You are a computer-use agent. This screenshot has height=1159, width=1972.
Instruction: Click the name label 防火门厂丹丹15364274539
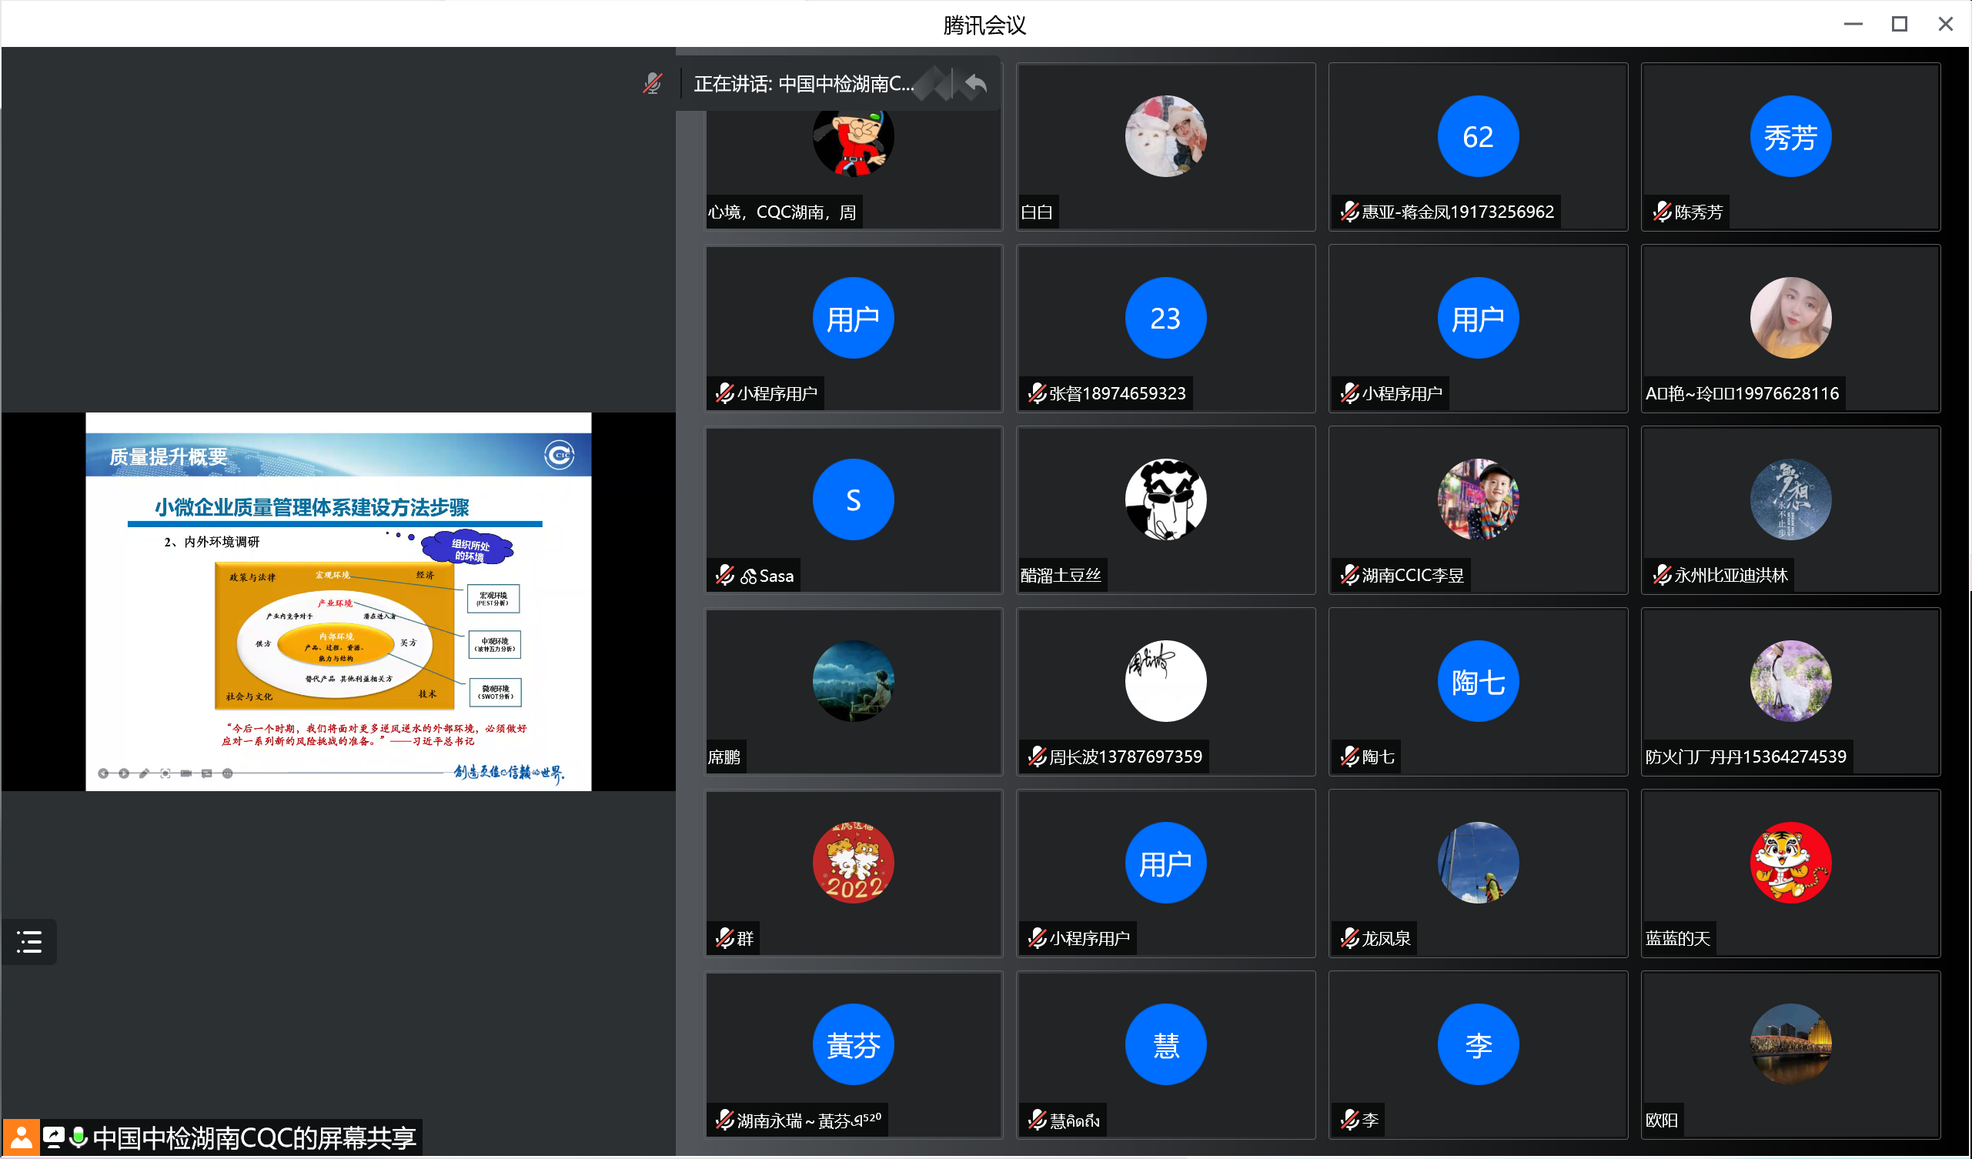pyautogui.click(x=1746, y=757)
